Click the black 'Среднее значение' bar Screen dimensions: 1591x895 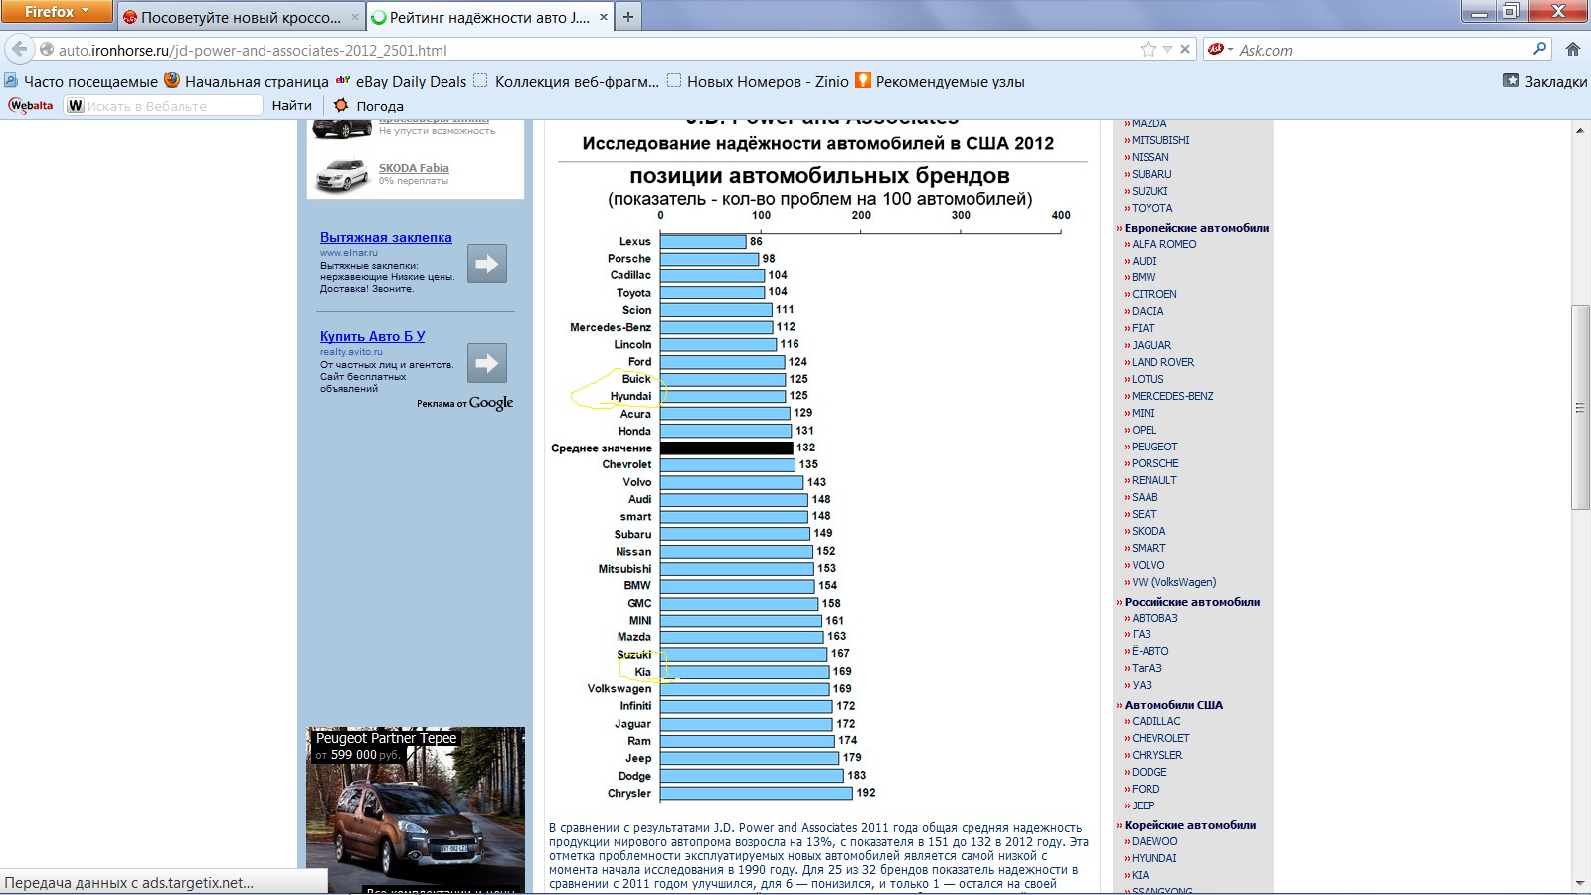coord(727,448)
